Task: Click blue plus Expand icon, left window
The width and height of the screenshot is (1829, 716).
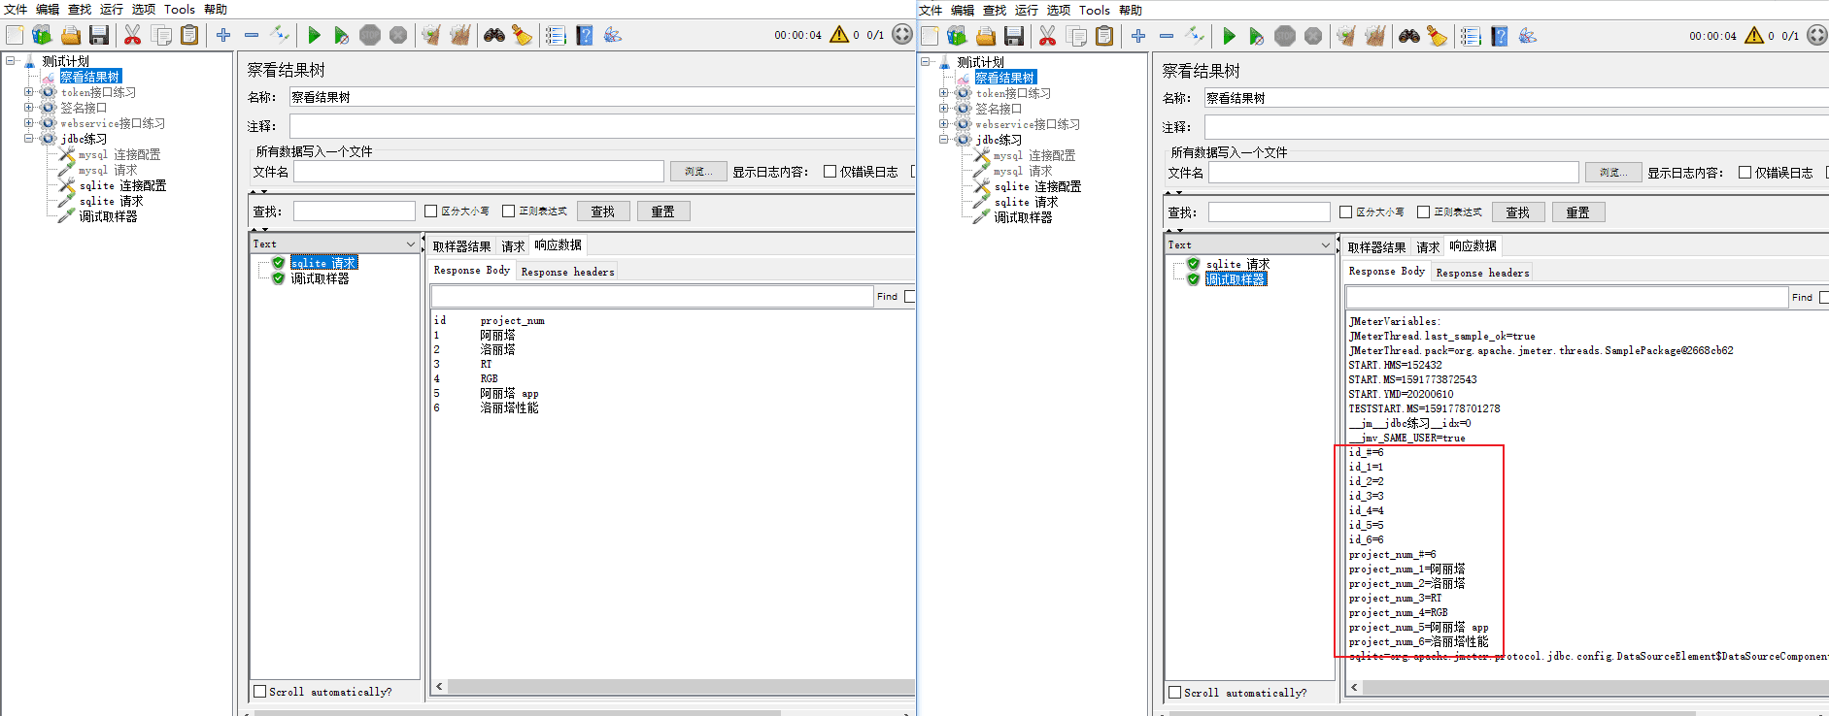Action: 223,35
